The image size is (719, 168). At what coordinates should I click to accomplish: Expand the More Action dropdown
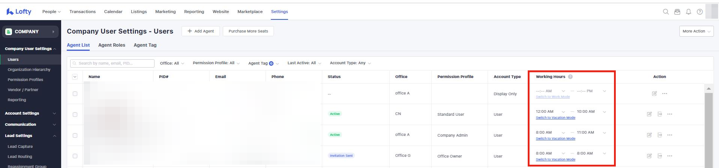point(696,31)
